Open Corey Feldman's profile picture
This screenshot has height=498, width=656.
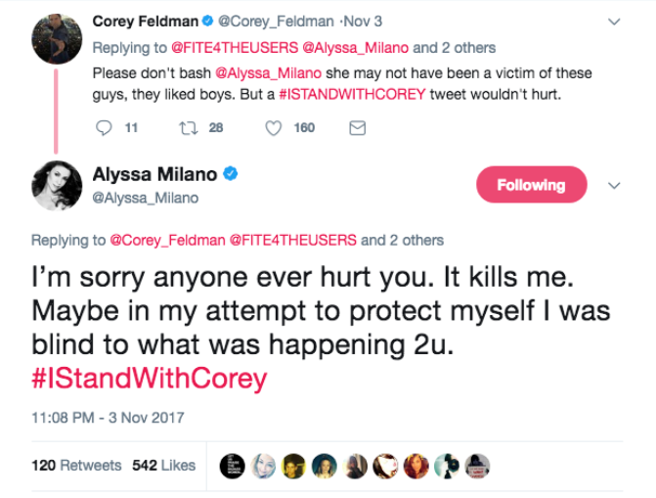[56, 39]
